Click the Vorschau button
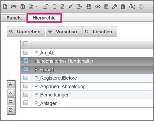The image size is (154, 121). pos(64,32)
